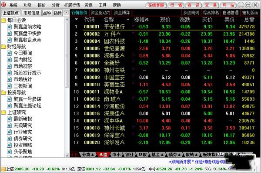Sort by the 涨幅% column header

pyautogui.click(x=141, y=20)
